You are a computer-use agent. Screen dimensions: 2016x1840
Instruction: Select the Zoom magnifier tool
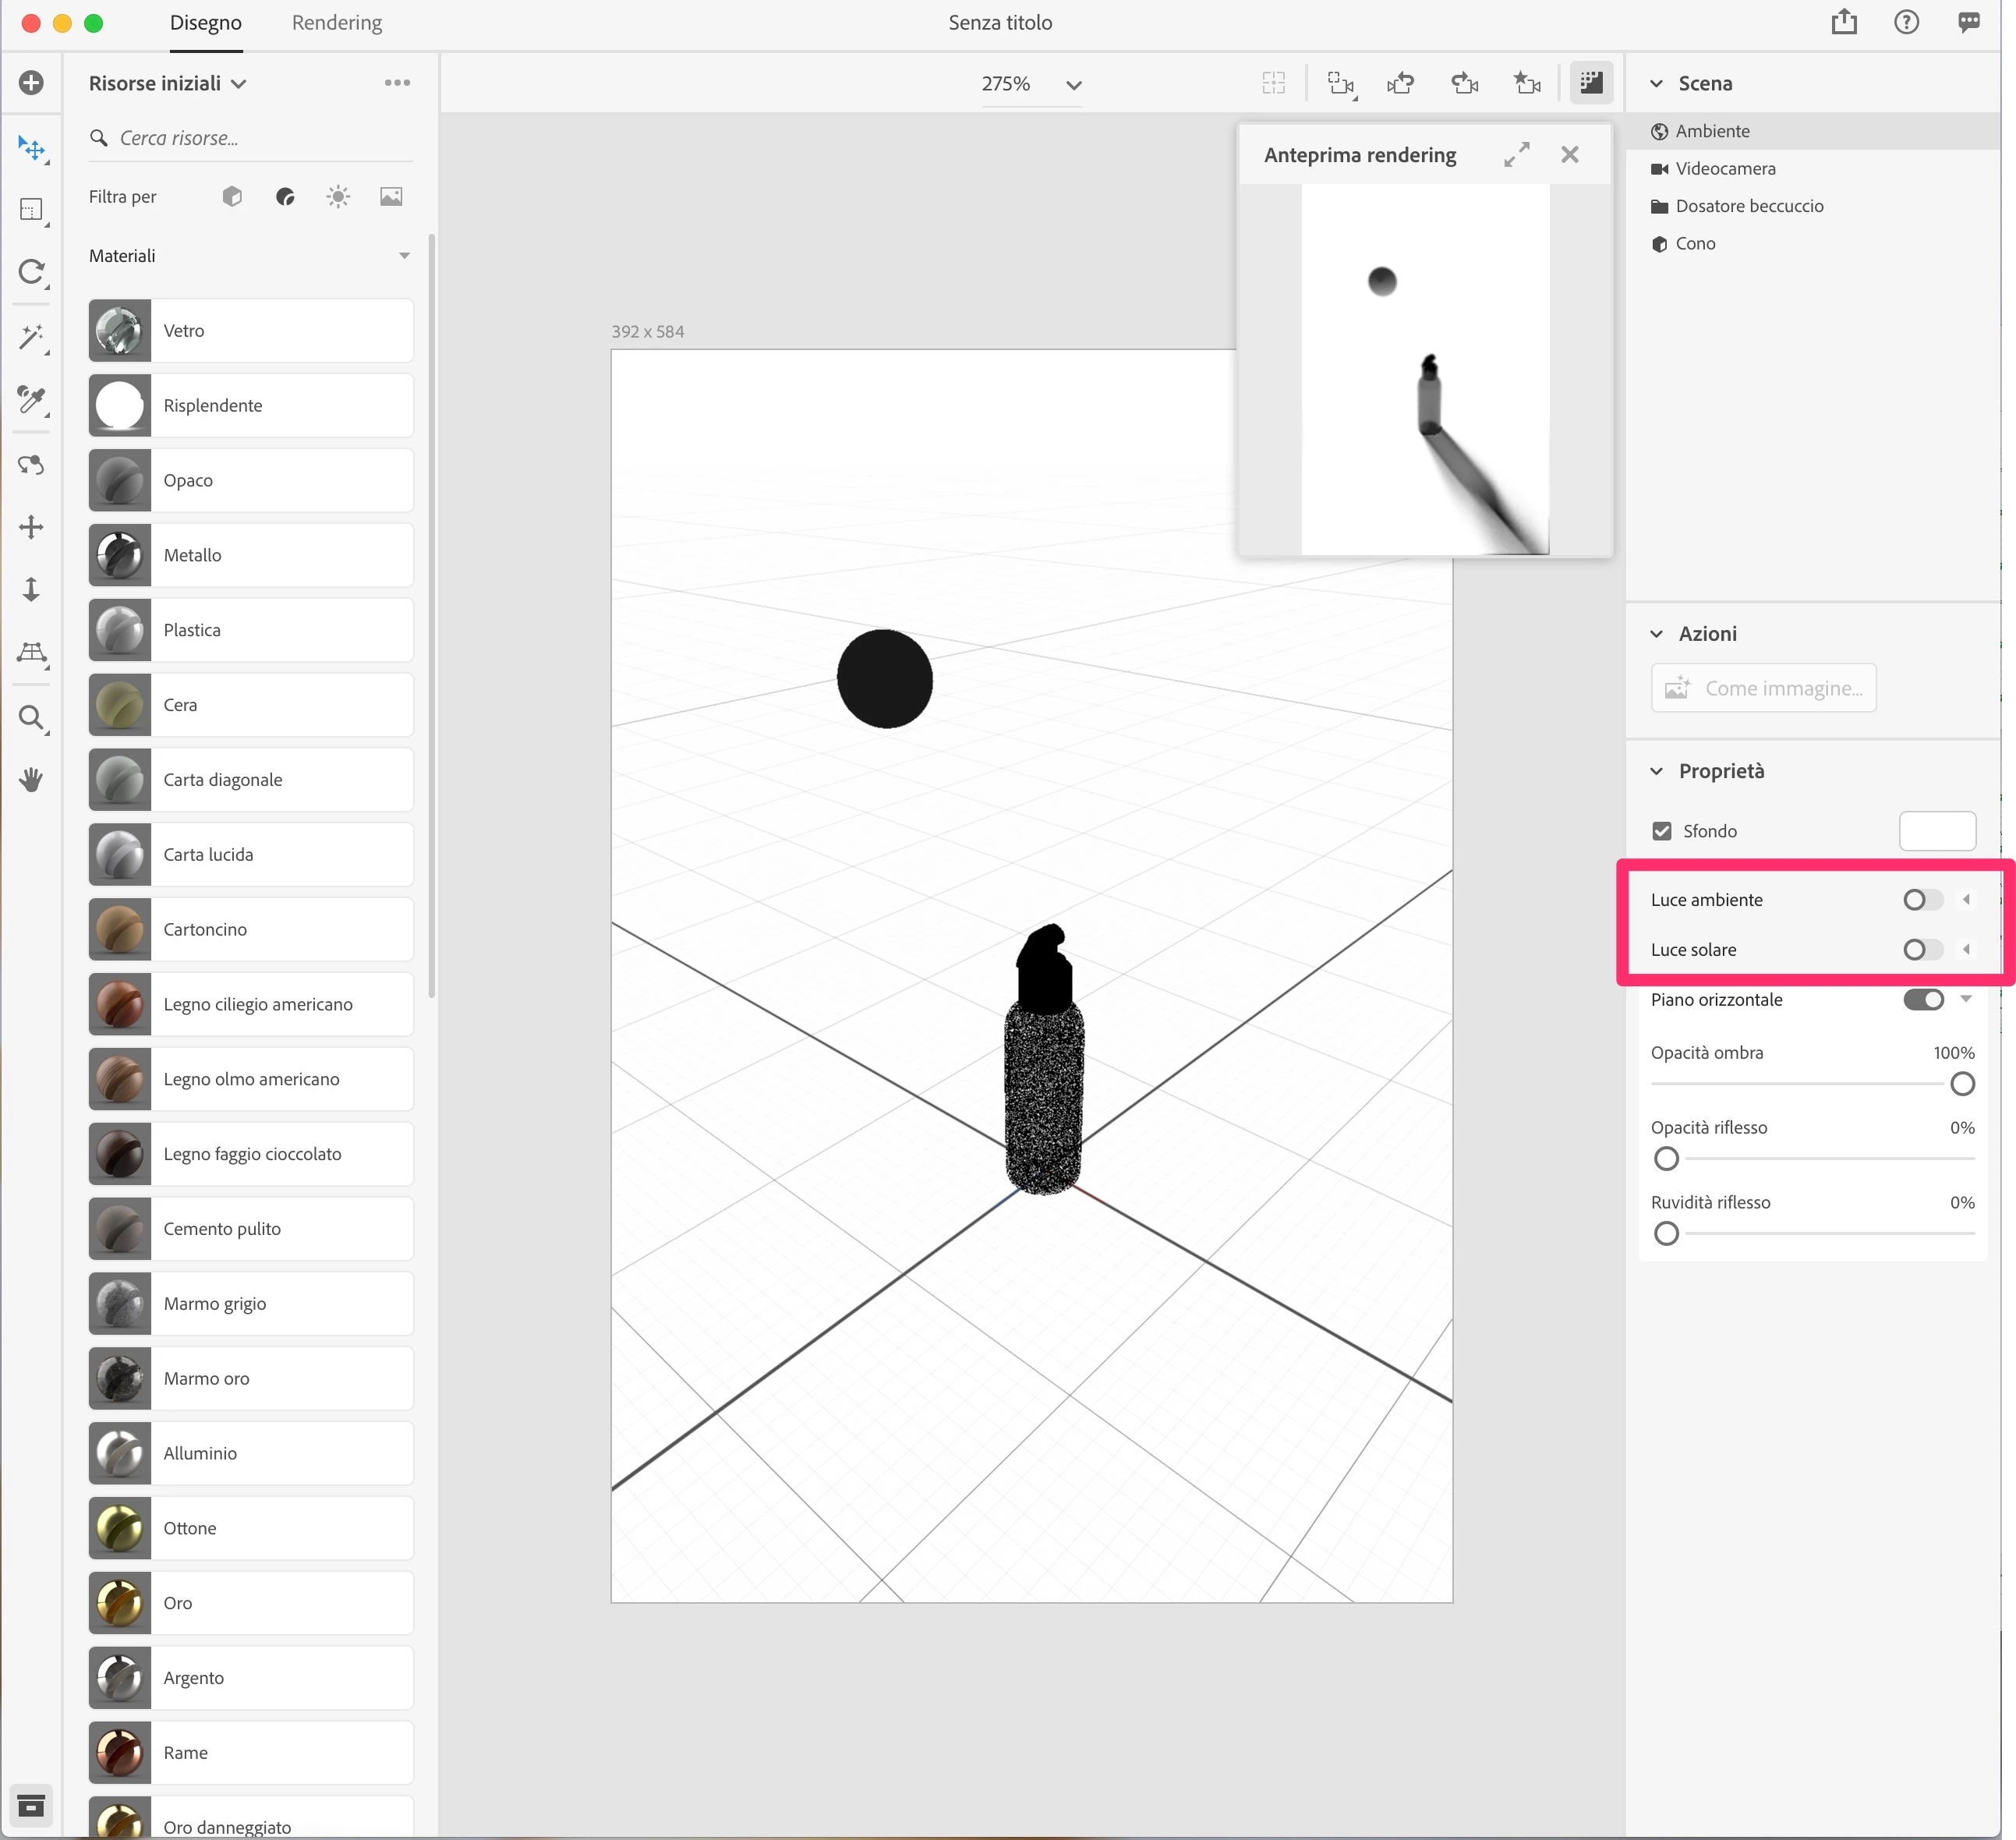pos(31,717)
